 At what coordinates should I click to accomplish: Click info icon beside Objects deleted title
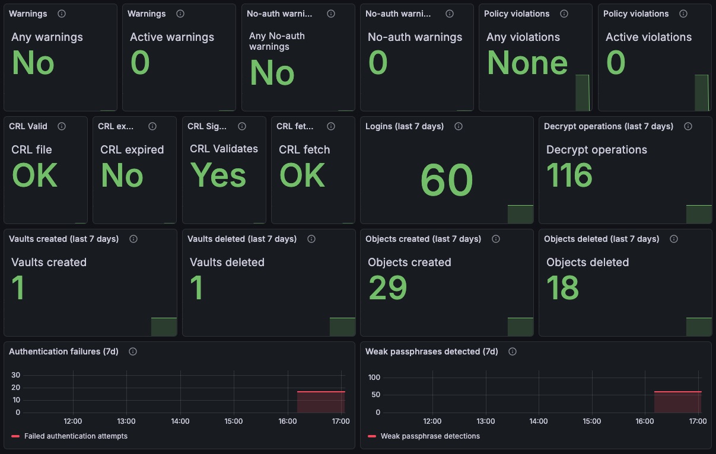tap(674, 239)
